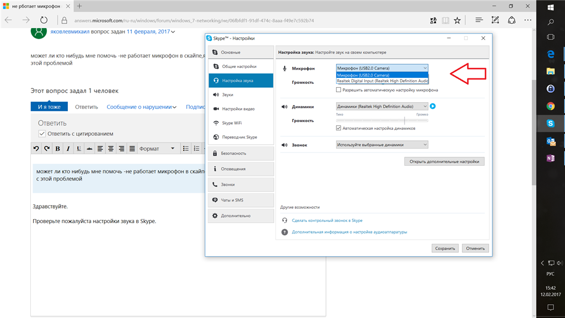Open Skype WiFi settings

pos(241,123)
